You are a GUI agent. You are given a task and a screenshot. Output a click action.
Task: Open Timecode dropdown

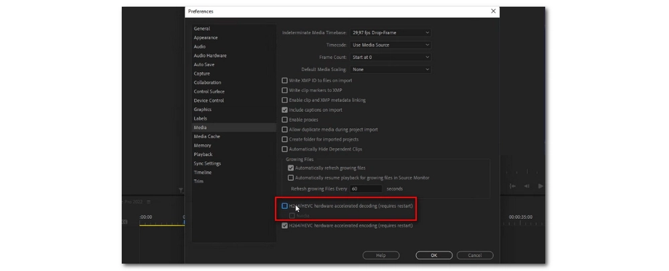click(391, 45)
